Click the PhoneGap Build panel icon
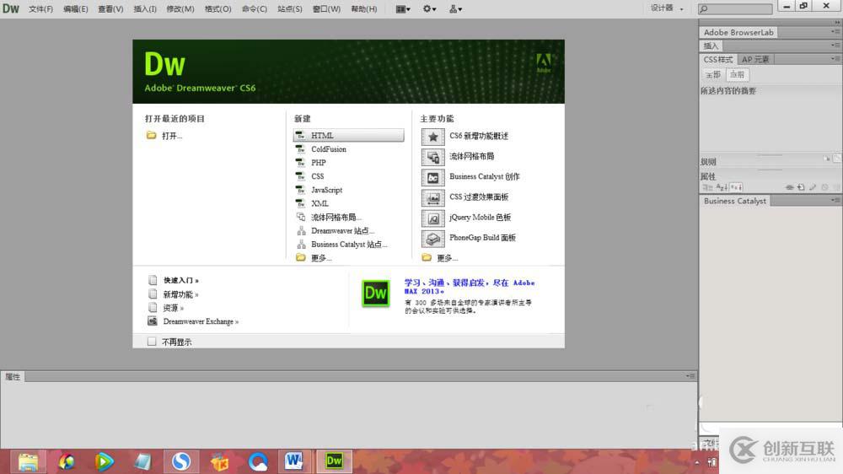 pos(433,238)
